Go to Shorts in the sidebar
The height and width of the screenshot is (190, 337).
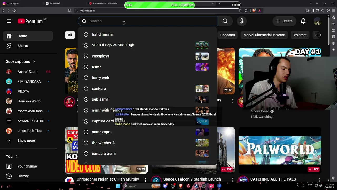click(x=28, y=46)
